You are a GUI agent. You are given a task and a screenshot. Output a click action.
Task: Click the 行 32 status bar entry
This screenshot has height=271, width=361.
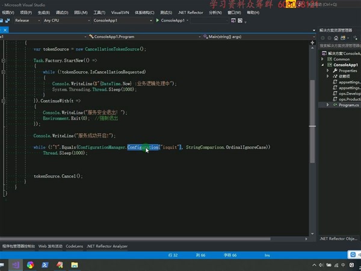coord(173,255)
